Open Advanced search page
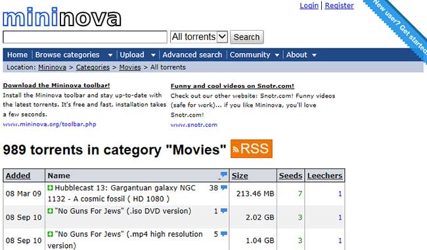This screenshot has width=427, height=250. point(192,55)
